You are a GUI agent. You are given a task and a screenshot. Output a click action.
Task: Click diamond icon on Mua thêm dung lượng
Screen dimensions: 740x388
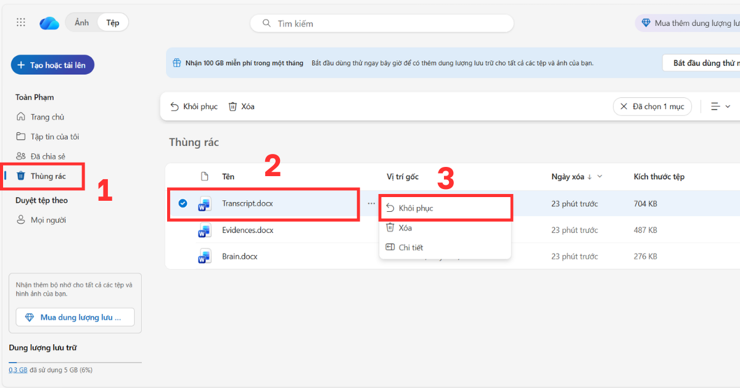(x=646, y=22)
